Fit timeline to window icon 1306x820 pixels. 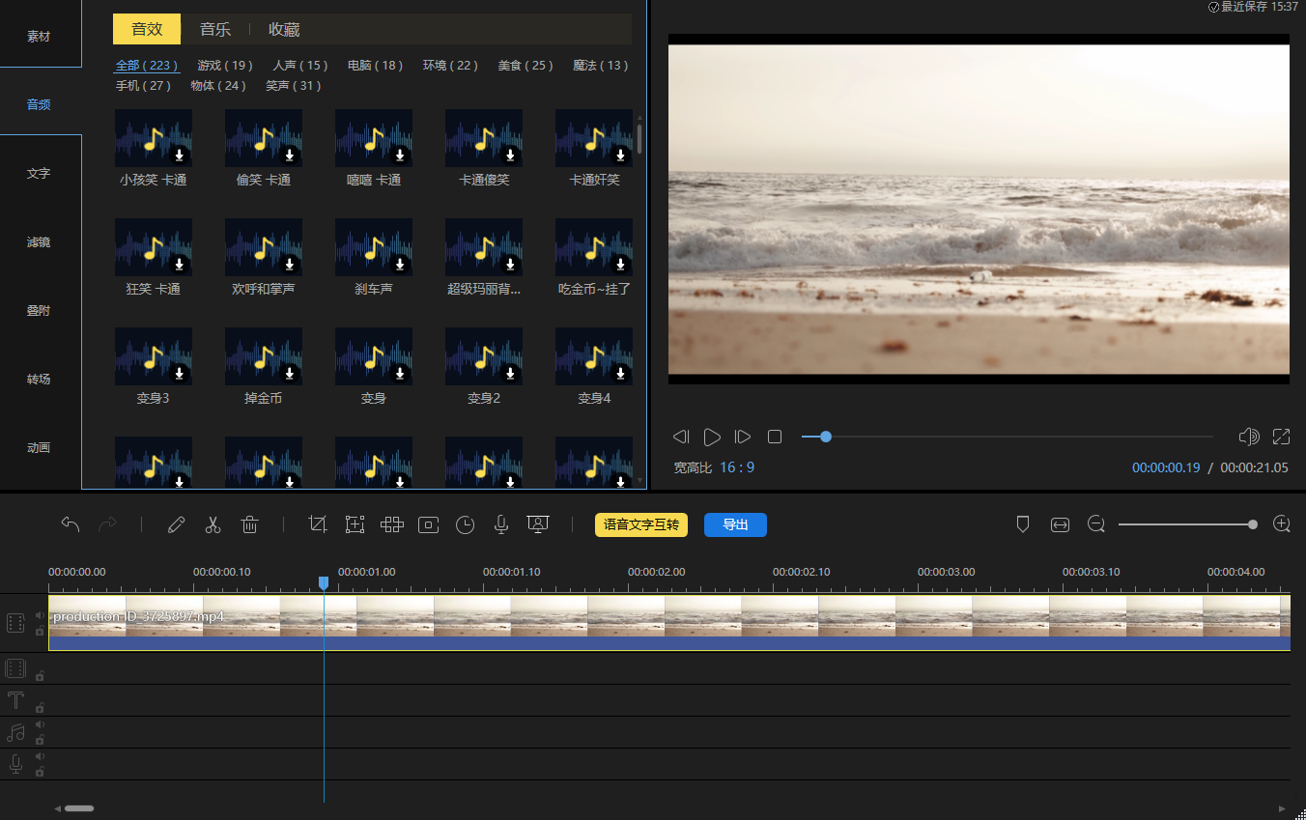1061,524
